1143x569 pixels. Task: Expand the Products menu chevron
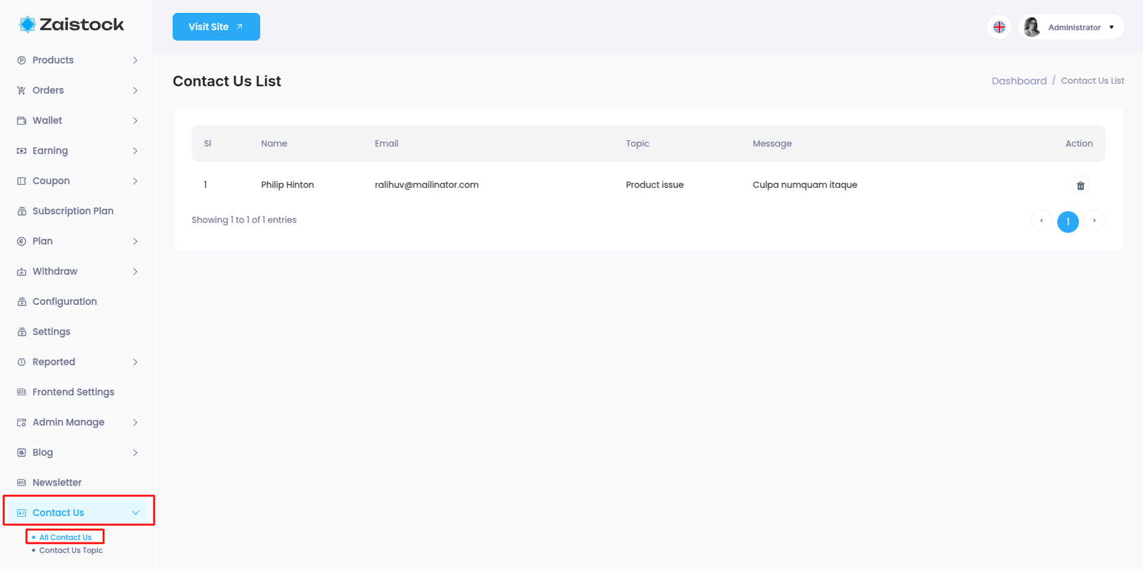coord(135,60)
